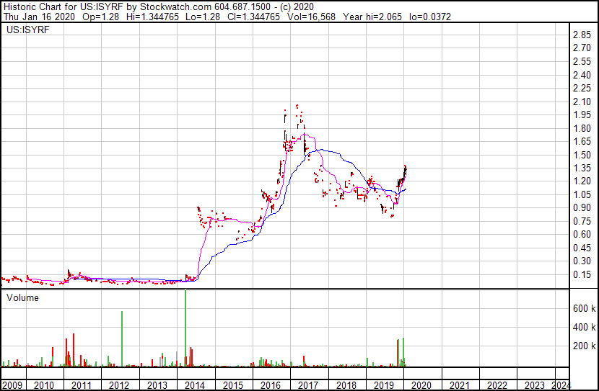Click the 2.40 price axis label
This screenshot has width=599, height=391.
582,75
